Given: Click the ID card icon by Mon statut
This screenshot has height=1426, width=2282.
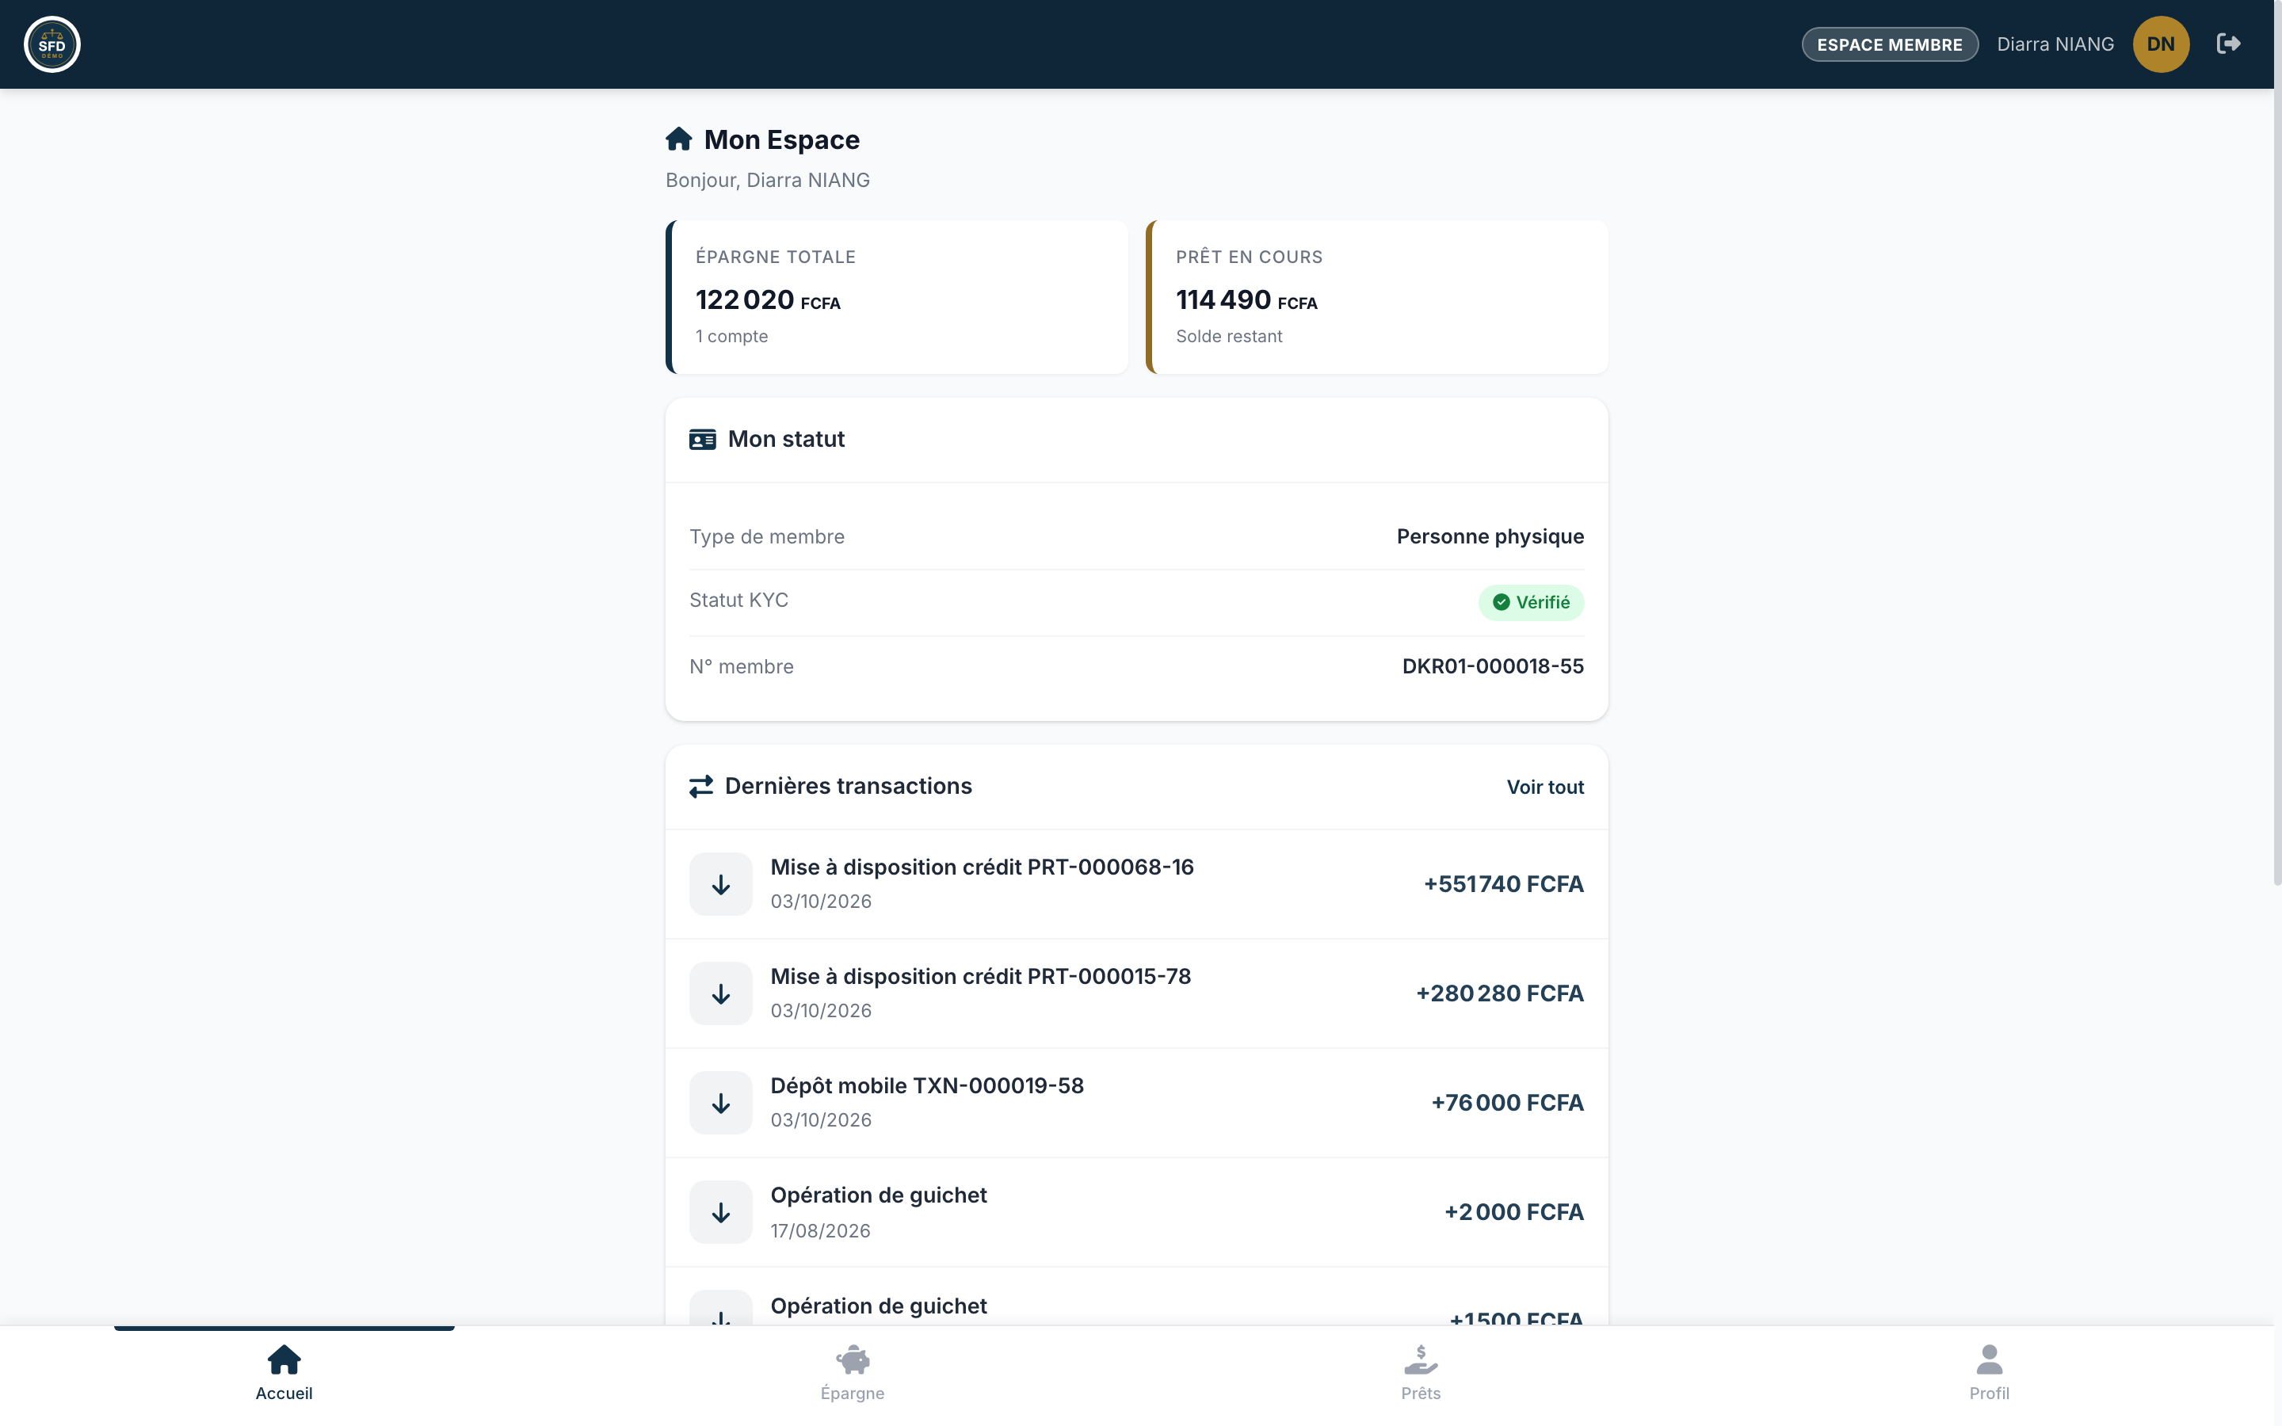Looking at the screenshot, I should tap(703, 440).
